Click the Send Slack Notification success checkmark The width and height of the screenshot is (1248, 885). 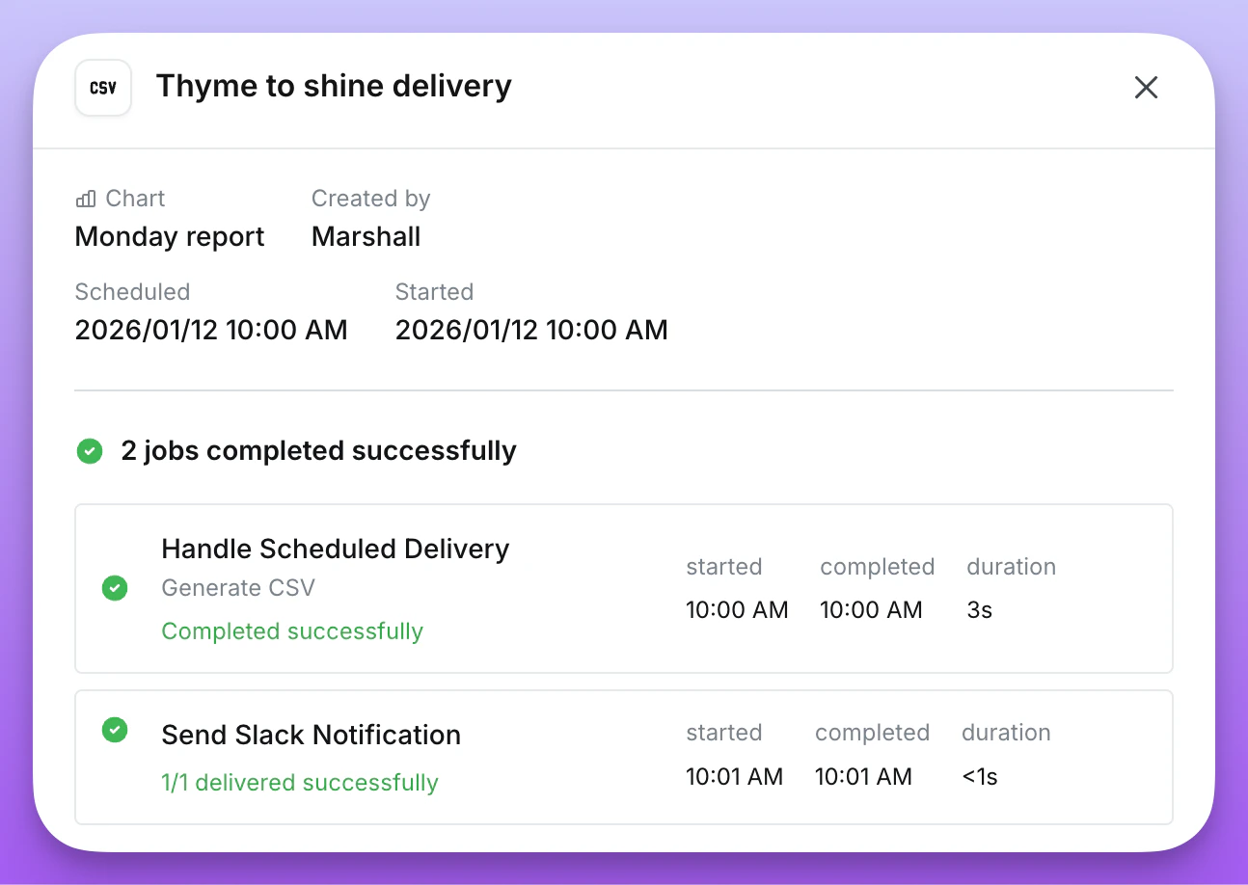115,731
